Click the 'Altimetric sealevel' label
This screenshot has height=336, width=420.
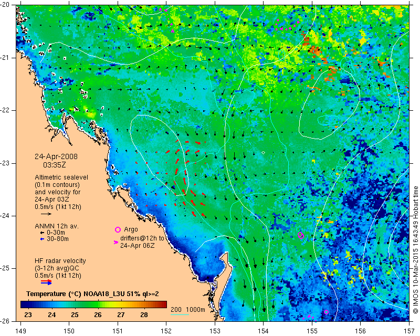[x=61, y=177]
